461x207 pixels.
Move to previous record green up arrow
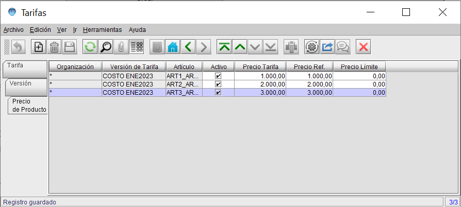pos(240,47)
